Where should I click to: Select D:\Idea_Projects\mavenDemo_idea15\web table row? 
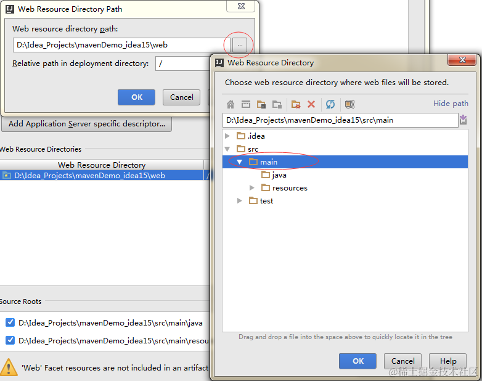coord(102,175)
